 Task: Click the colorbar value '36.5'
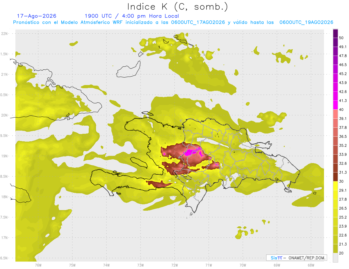click(343, 136)
